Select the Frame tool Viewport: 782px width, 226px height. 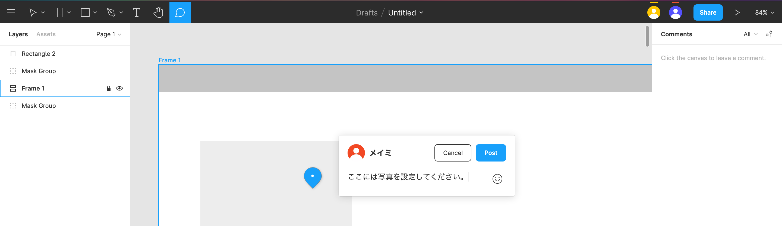click(59, 12)
